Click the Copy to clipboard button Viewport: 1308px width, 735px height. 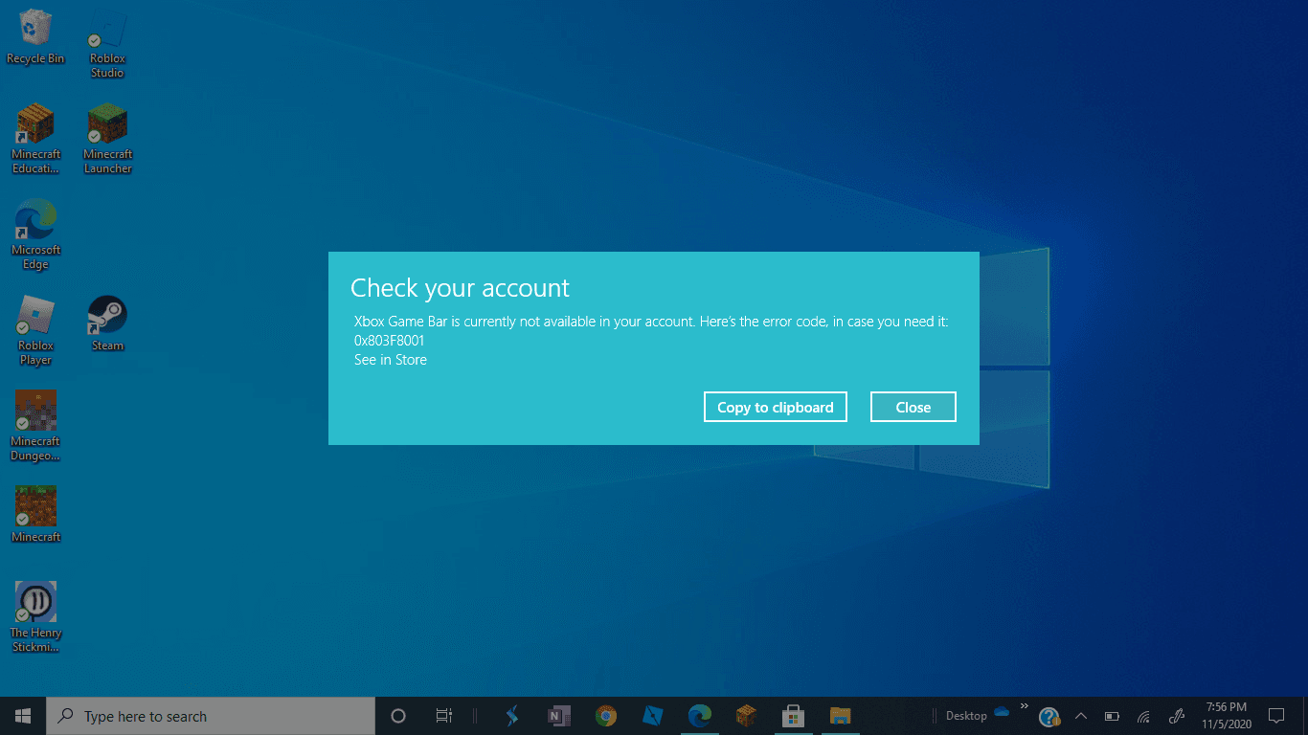point(776,407)
